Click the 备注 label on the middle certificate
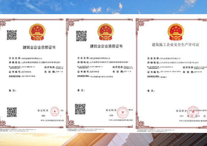 81,90
